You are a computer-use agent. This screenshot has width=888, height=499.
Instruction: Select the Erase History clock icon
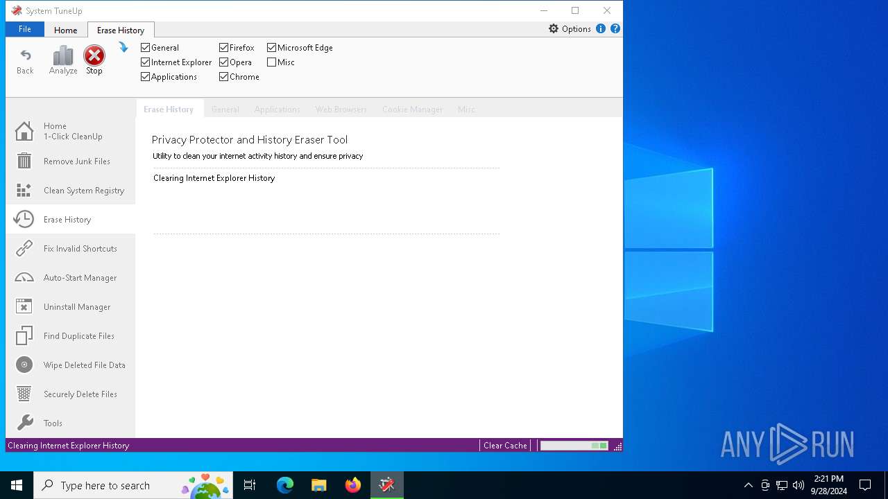click(24, 219)
